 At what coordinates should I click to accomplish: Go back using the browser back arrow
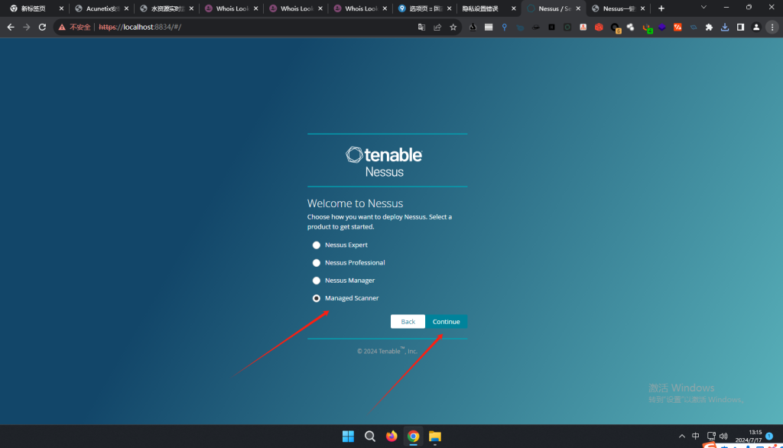coord(11,27)
